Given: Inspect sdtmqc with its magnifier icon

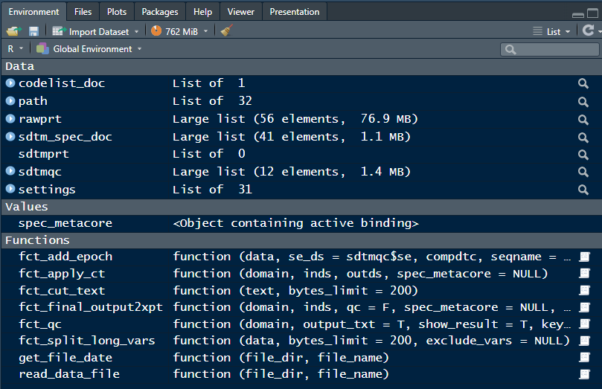Looking at the screenshot, I should pos(583,172).
